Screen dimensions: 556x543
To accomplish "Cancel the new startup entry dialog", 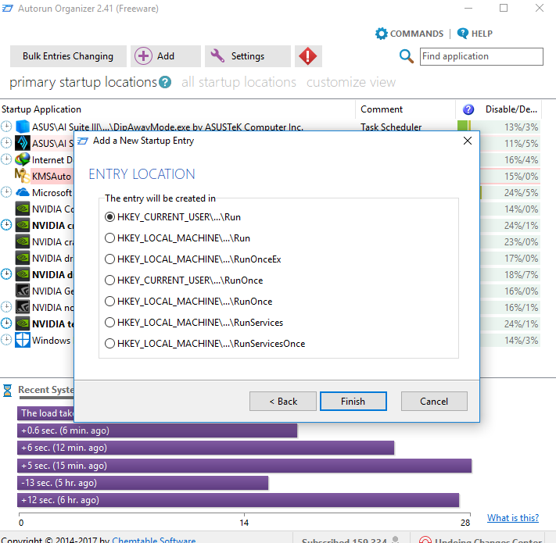I will pos(434,402).
